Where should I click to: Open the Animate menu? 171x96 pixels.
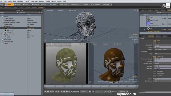42,2
